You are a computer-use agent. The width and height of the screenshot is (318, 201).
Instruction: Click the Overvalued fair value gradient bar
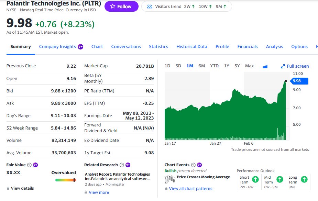(x=66, y=180)
